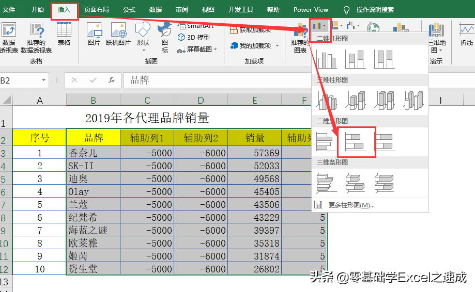This screenshot has width=475, height=292.
Task: Open the 文件 (File) tab
Action: point(9,10)
